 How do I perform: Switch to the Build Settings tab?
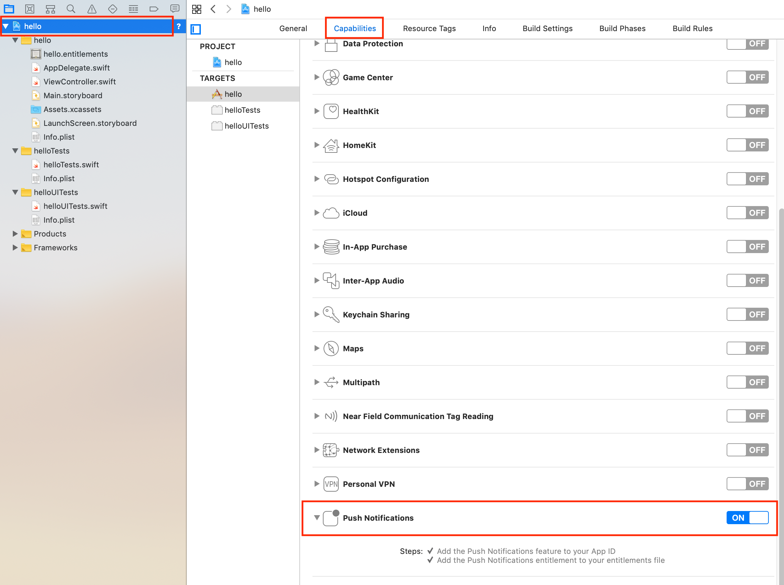click(547, 28)
